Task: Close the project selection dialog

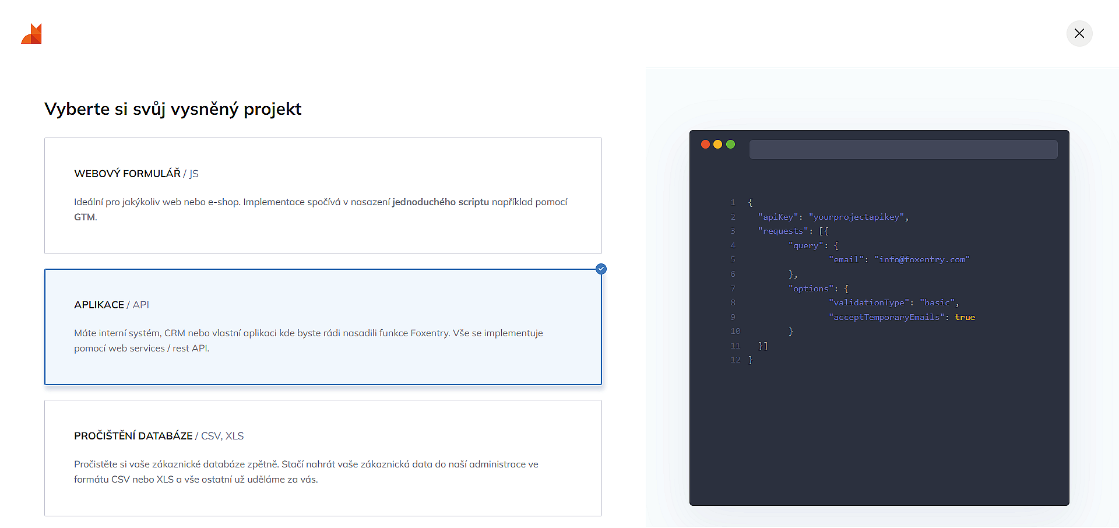Action: click(x=1079, y=33)
